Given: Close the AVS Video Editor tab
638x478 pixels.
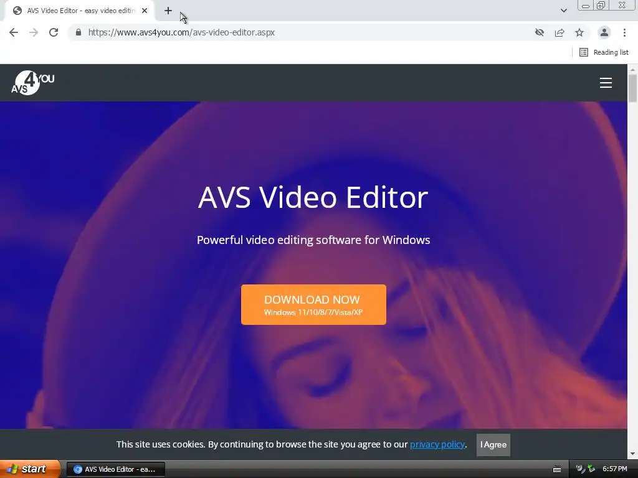Looking at the screenshot, I should coord(145,11).
